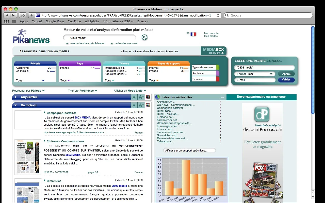Expand mes recherches précédentes

(85, 43)
